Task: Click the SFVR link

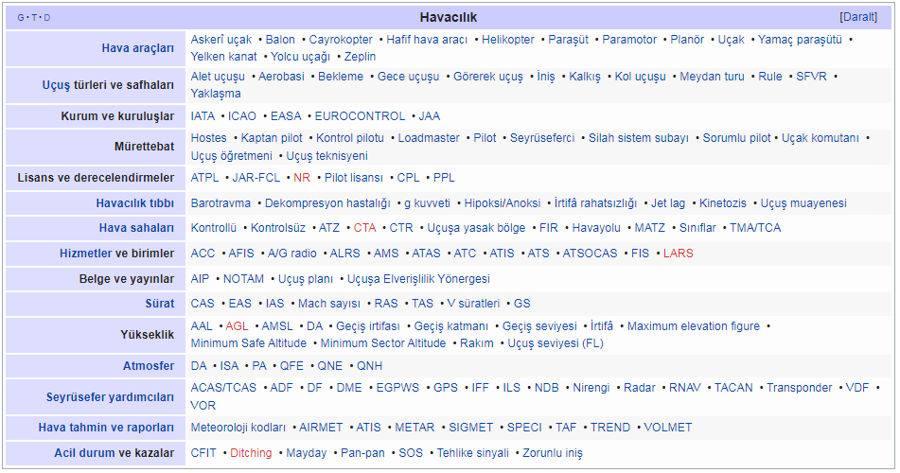Action: 811,77
